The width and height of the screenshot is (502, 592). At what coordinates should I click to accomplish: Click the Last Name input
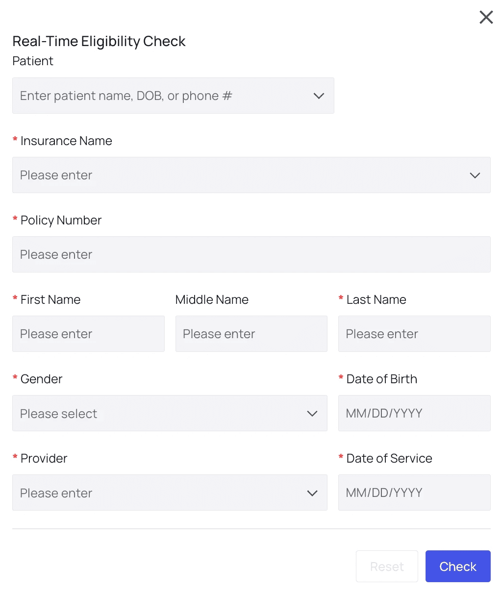click(x=414, y=334)
